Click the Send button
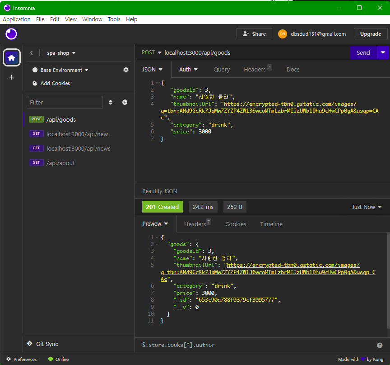Screen dimensions: 390x365 363,52
